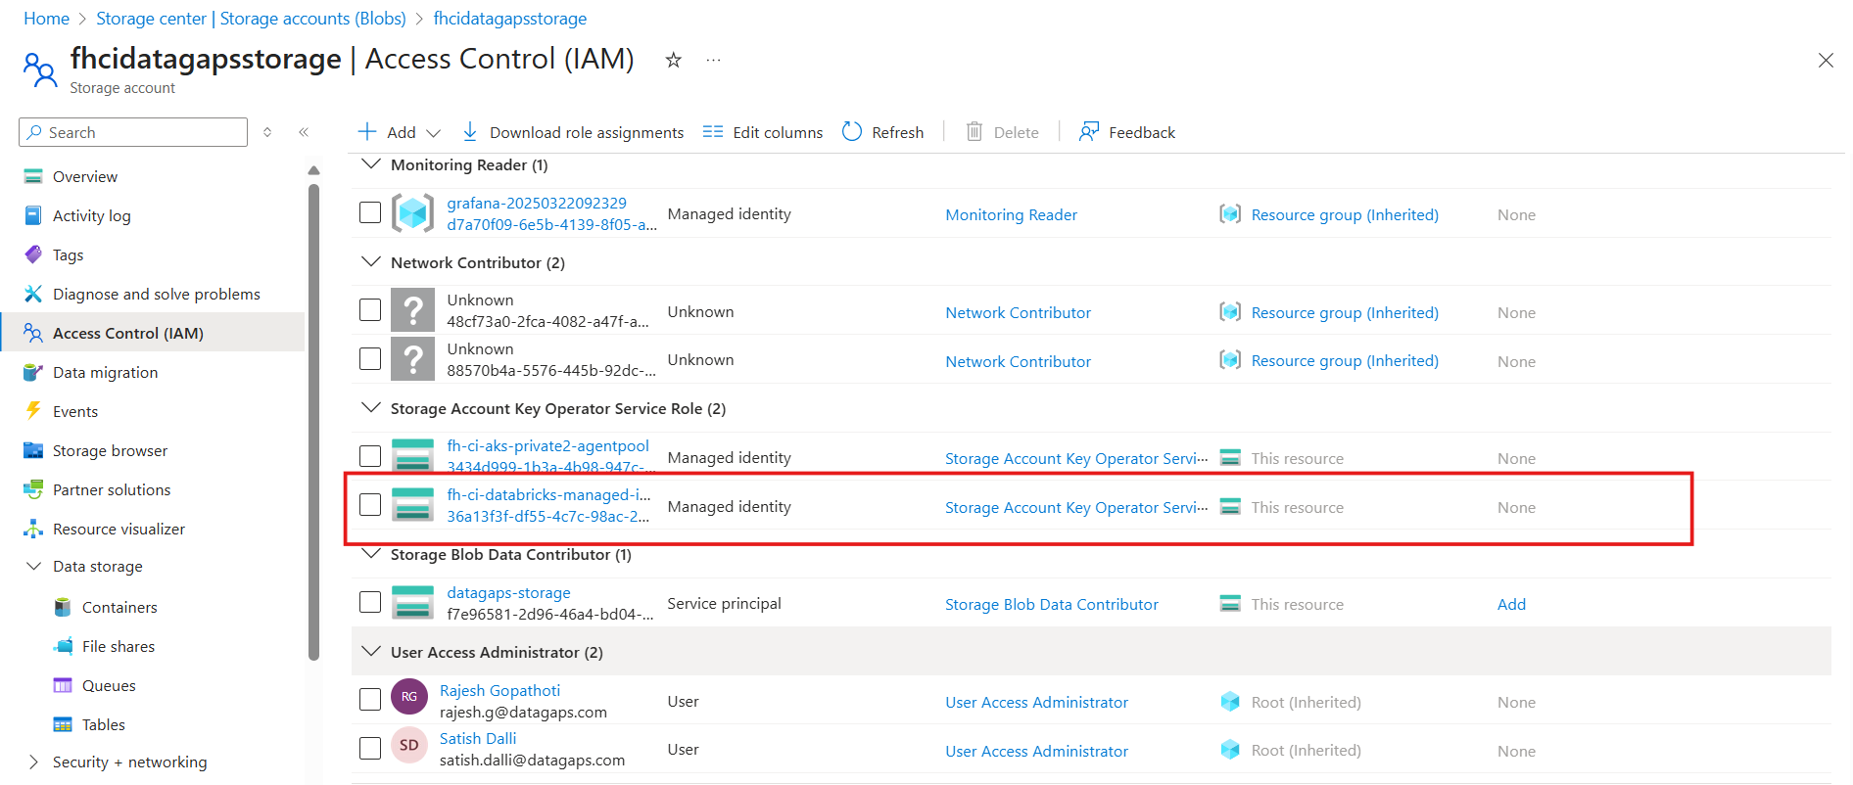Click the sidebar vertical scrollbar
The width and height of the screenshot is (1853, 785).
(313, 422)
